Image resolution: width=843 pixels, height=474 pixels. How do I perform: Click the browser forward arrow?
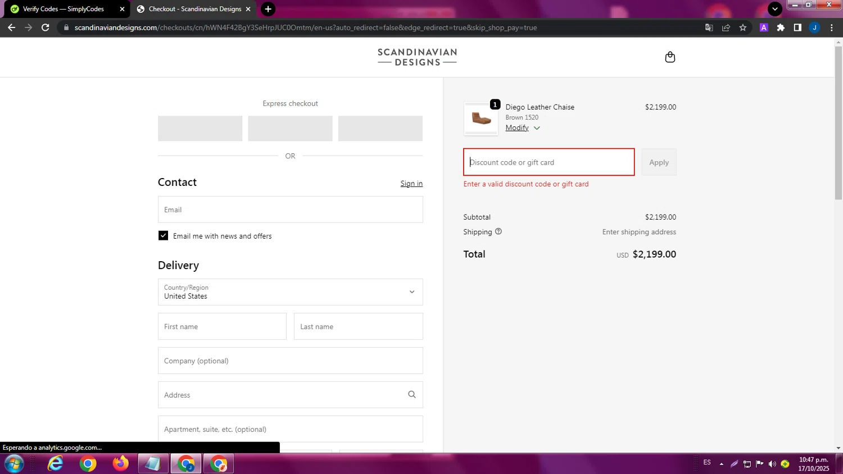click(x=28, y=28)
